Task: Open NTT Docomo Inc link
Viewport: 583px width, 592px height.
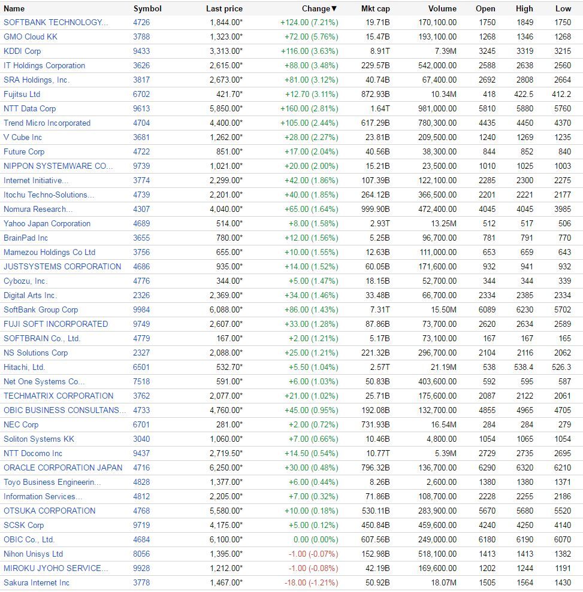Action: [33, 453]
